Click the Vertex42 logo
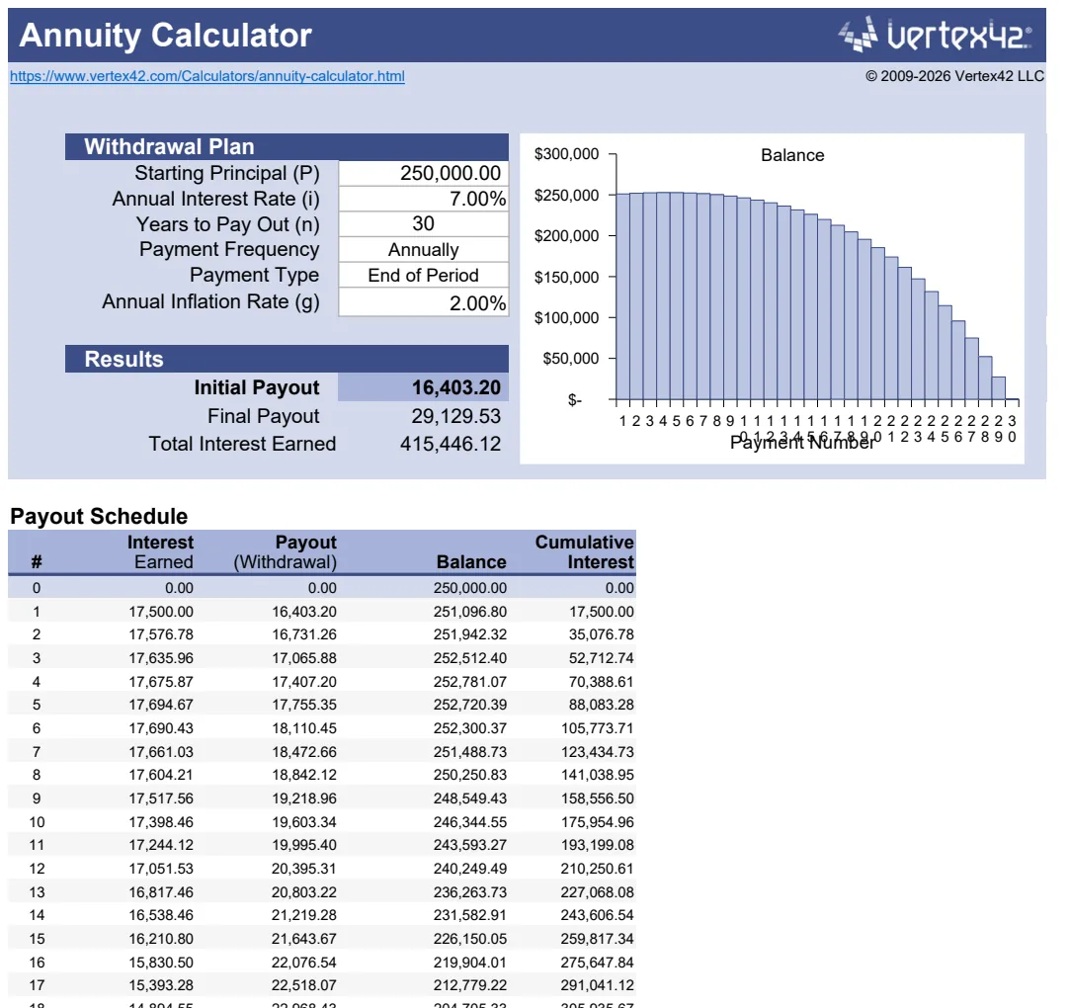Image resolution: width=1069 pixels, height=1008 pixels. point(935,35)
